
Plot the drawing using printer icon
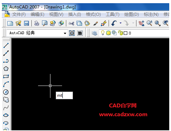tap(37, 23)
